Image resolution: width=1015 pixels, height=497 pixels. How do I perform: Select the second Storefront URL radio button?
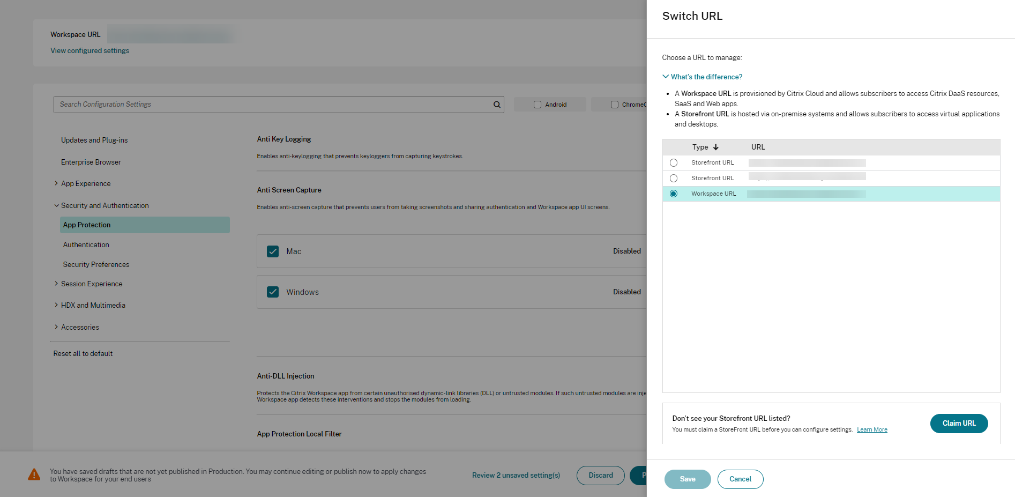(674, 178)
